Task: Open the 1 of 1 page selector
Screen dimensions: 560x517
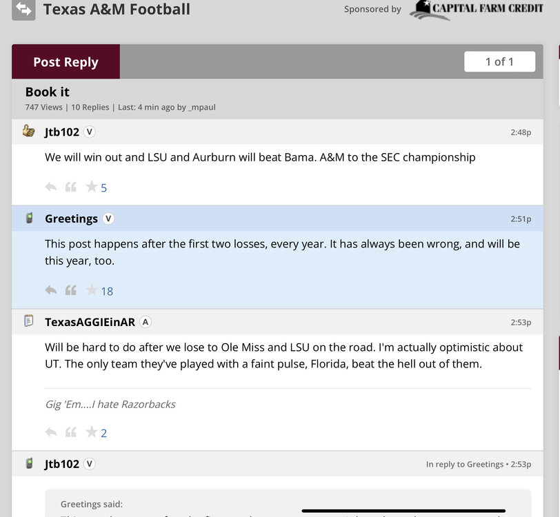Action: coord(499,61)
